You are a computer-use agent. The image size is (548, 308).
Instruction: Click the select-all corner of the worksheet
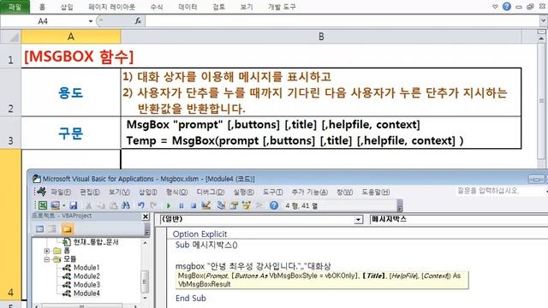11,37
